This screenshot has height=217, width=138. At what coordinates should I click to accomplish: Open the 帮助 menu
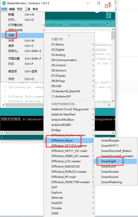click(35, 9)
